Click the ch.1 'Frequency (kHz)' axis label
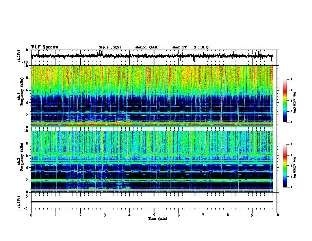This screenshot has width=312, height=241. point(22,91)
